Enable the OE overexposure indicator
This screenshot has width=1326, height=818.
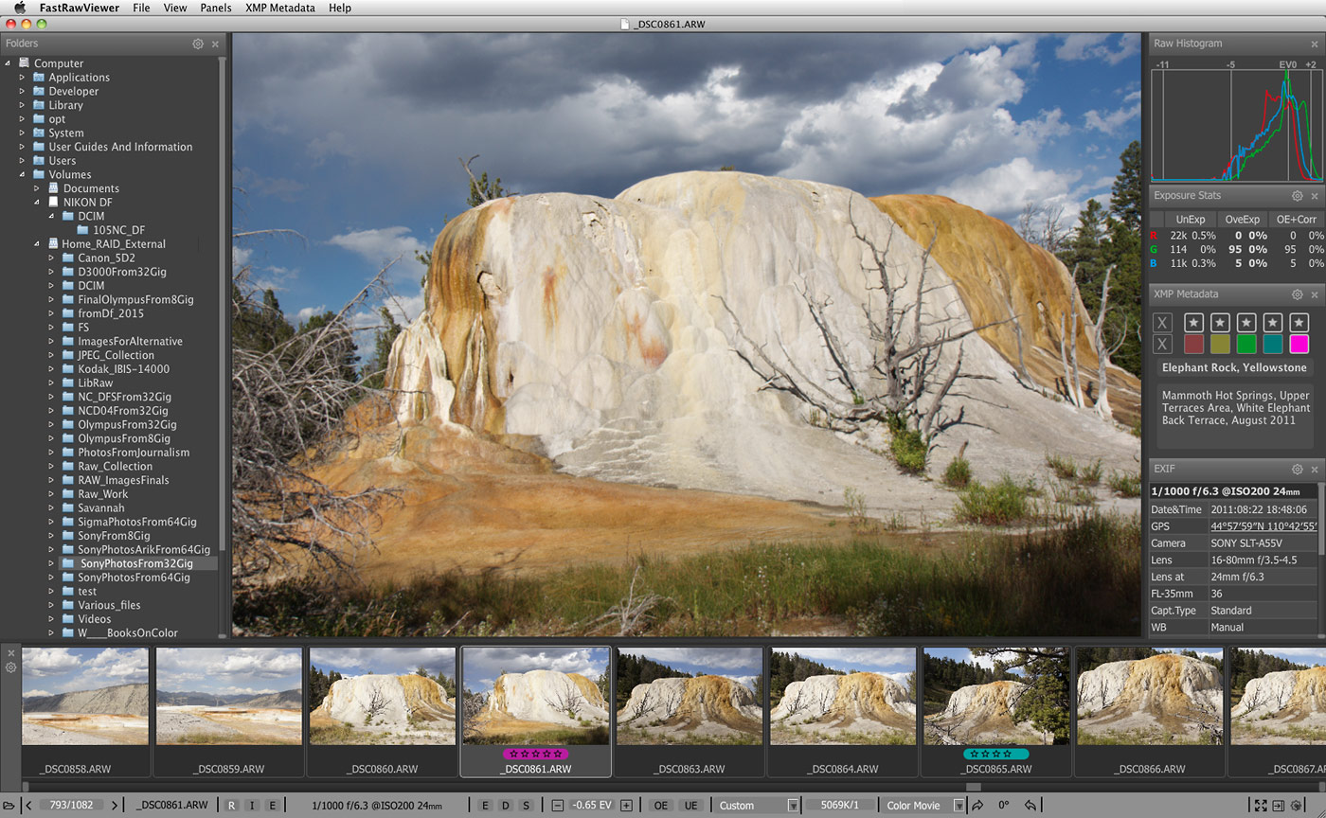coord(660,804)
